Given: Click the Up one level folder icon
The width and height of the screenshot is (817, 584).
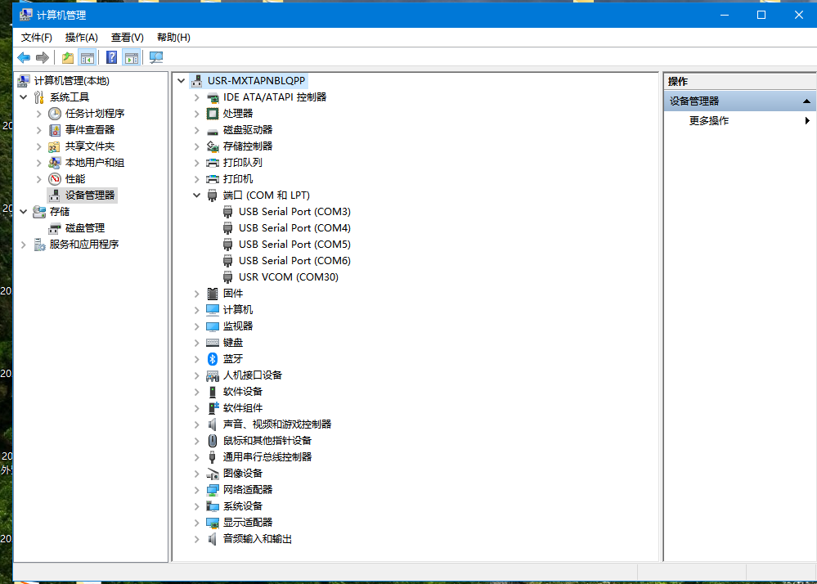Looking at the screenshot, I should (68, 57).
